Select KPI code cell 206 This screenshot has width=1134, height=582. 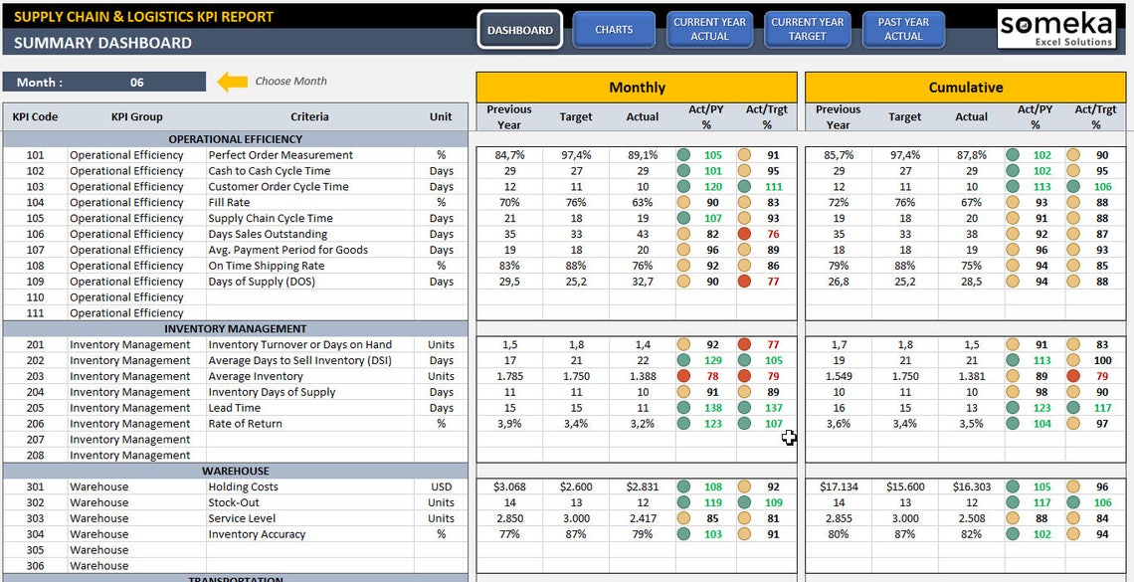coord(36,424)
